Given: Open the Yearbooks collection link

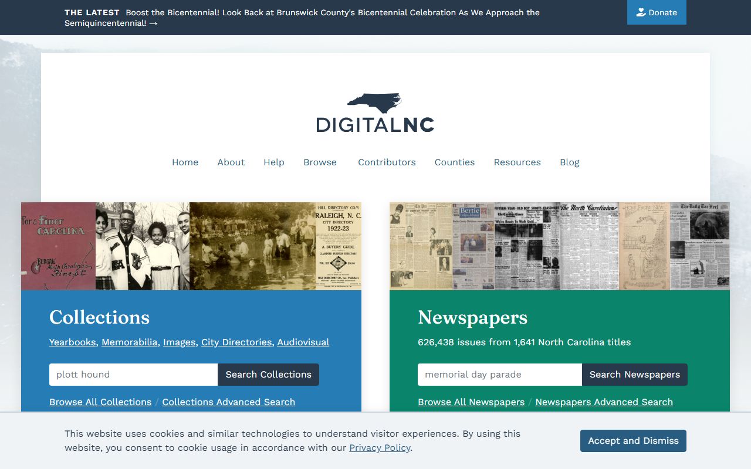Looking at the screenshot, I should [72, 342].
